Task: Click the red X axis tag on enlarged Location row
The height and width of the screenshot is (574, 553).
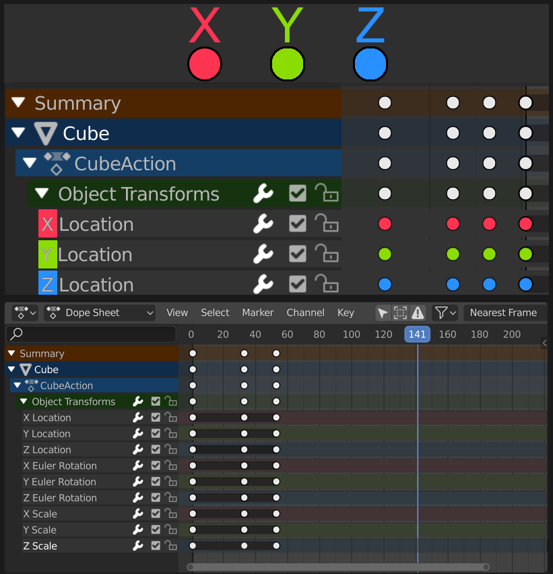Action: point(48,223)
